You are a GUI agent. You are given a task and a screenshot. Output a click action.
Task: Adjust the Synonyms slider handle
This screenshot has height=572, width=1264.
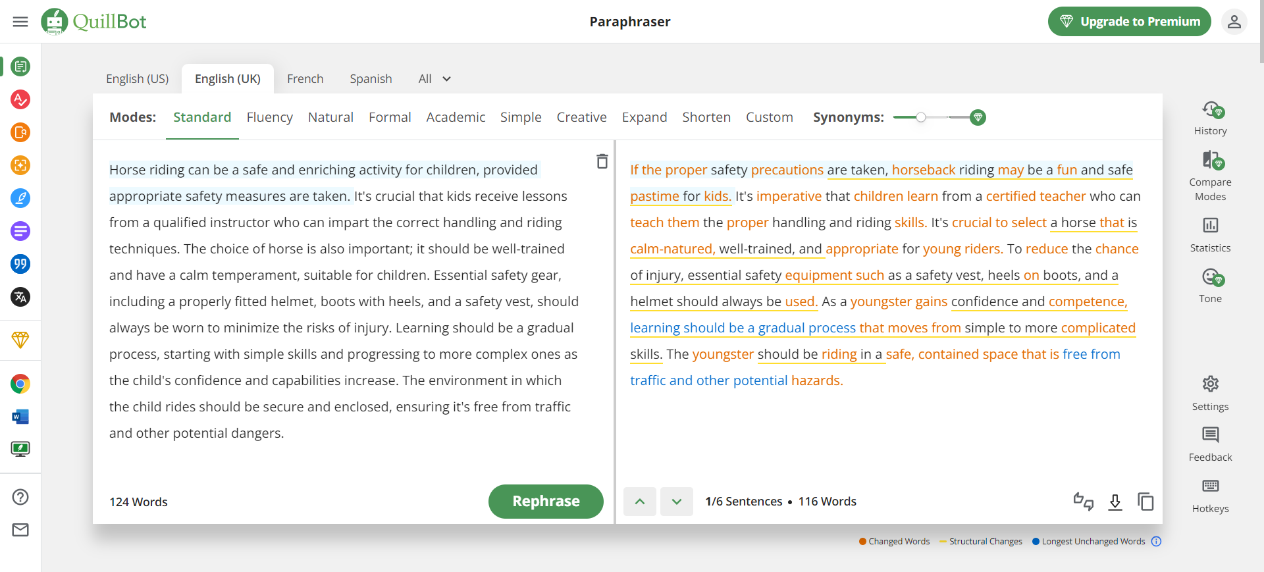pos(921,117)
